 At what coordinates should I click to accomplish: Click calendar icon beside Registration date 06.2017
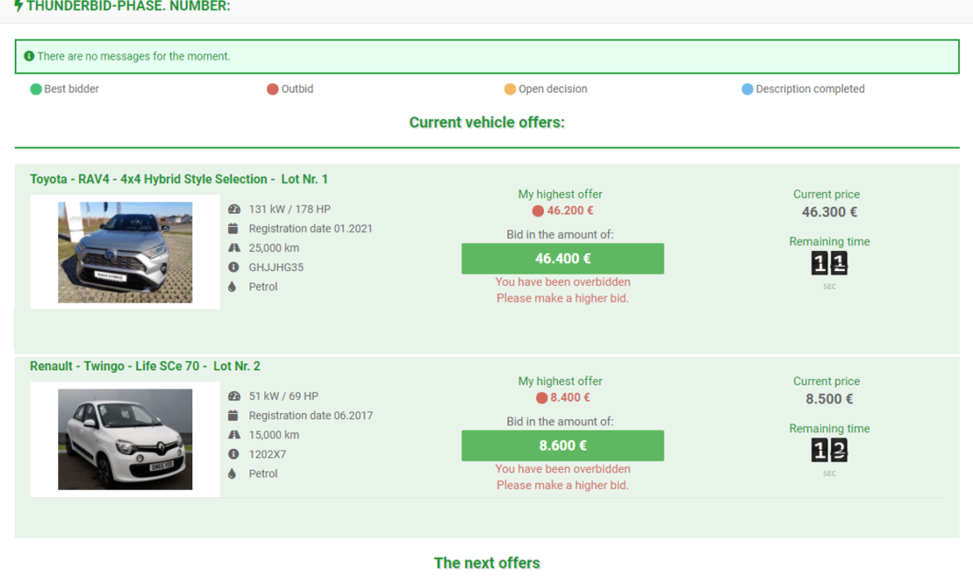[233, 415]
